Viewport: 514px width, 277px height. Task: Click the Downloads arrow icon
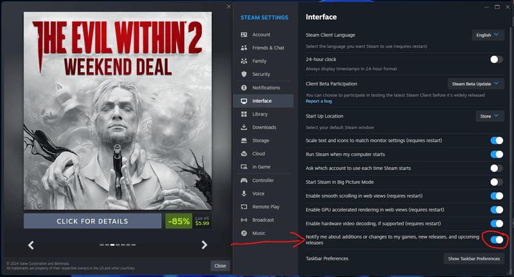point(244,127)
